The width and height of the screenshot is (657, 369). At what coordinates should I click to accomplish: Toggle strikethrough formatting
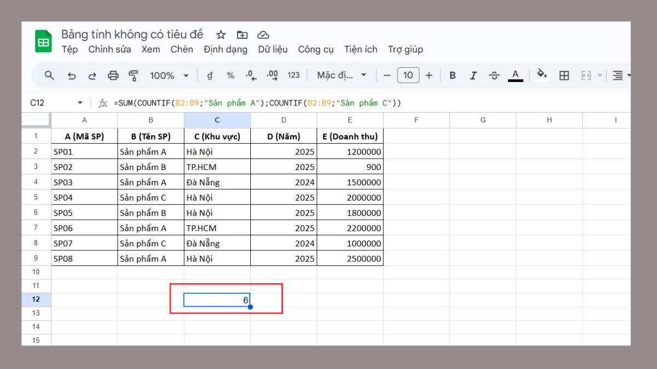point(494,75)
